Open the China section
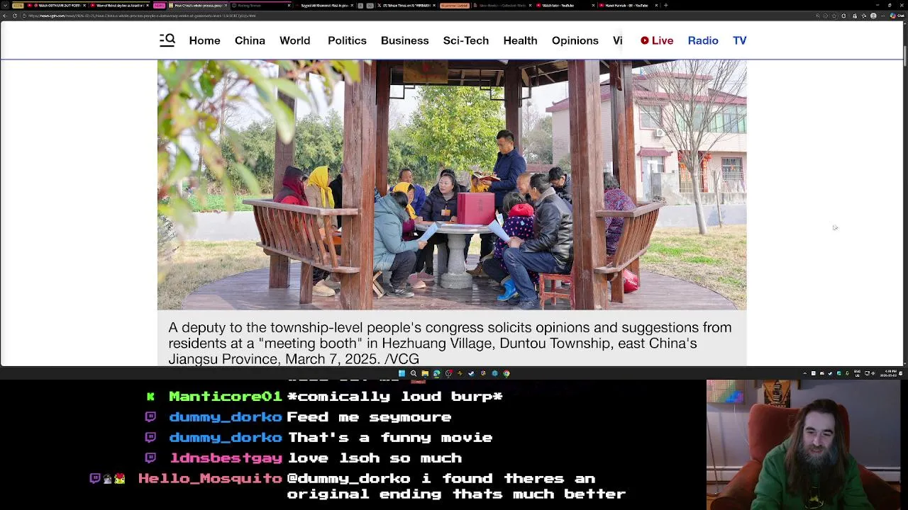The height and width of the screenshot is (510, 908). pos(250,40)
